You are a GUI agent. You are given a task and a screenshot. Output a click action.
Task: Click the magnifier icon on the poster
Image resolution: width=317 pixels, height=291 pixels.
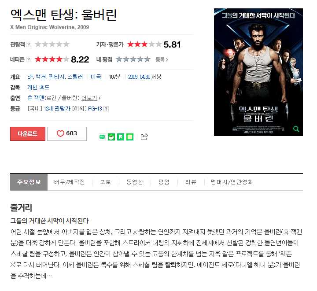point(296,129)
